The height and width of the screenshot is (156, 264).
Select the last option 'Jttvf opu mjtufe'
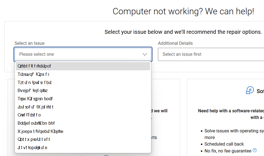pos(83,148)
